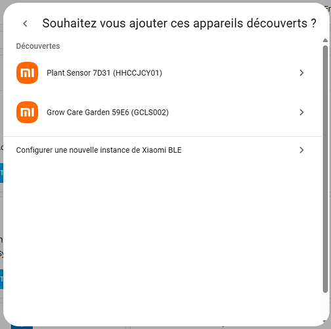Viewport: 331px width, 329px height.
Task: Click the scrollbar down arrow at bottom
Action: point(325,322)
